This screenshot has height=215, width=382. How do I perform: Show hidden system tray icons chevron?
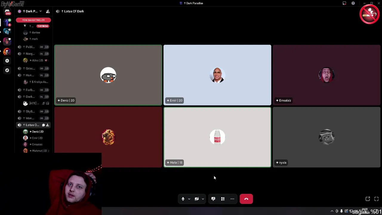(332, 211)
